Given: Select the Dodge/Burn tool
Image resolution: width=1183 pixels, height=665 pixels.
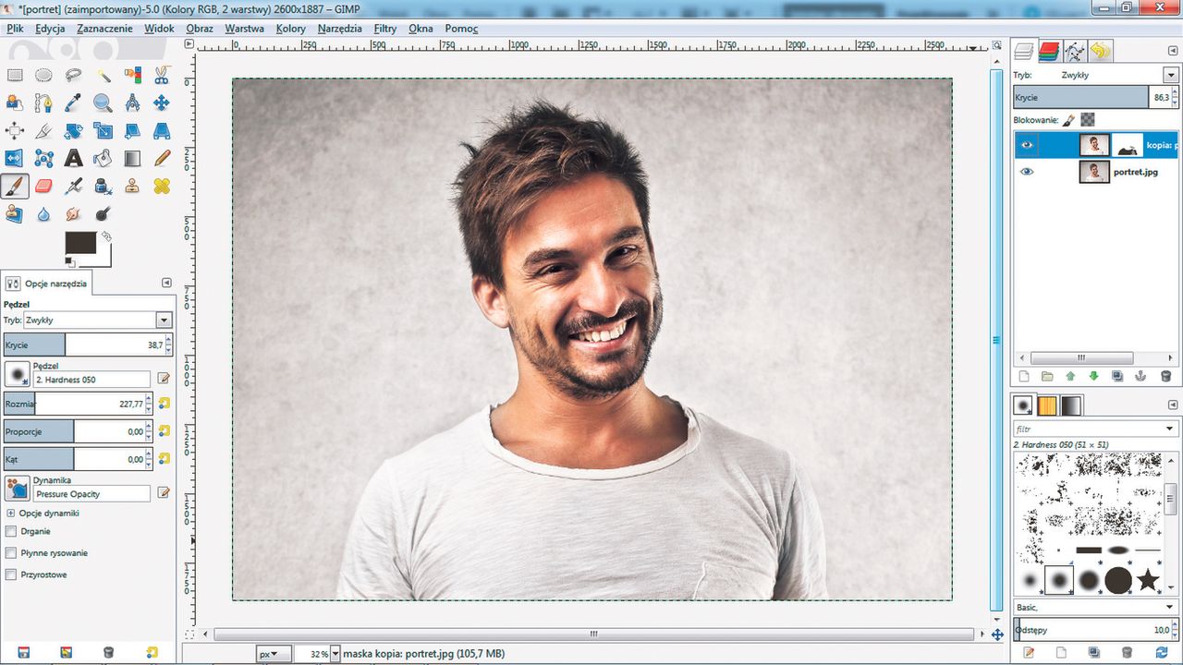Looking at the screenshot, I should tap(103, 213).
